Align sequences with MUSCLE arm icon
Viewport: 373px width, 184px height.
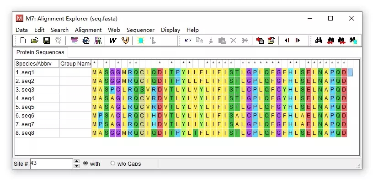pos(125,41)
